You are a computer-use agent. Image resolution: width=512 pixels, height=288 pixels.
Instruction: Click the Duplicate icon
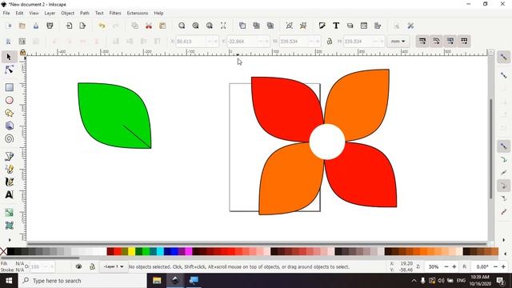tap(242, 26)
